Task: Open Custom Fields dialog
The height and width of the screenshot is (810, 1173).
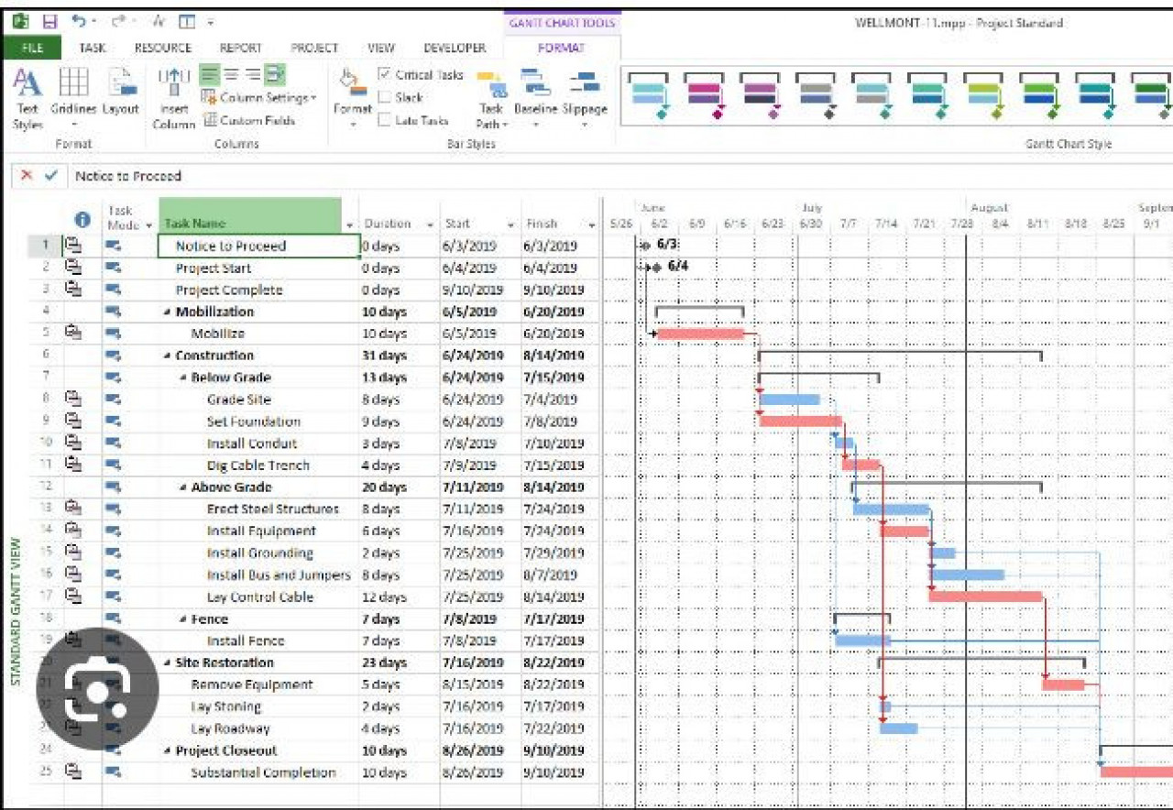Action: pos(248,120)
